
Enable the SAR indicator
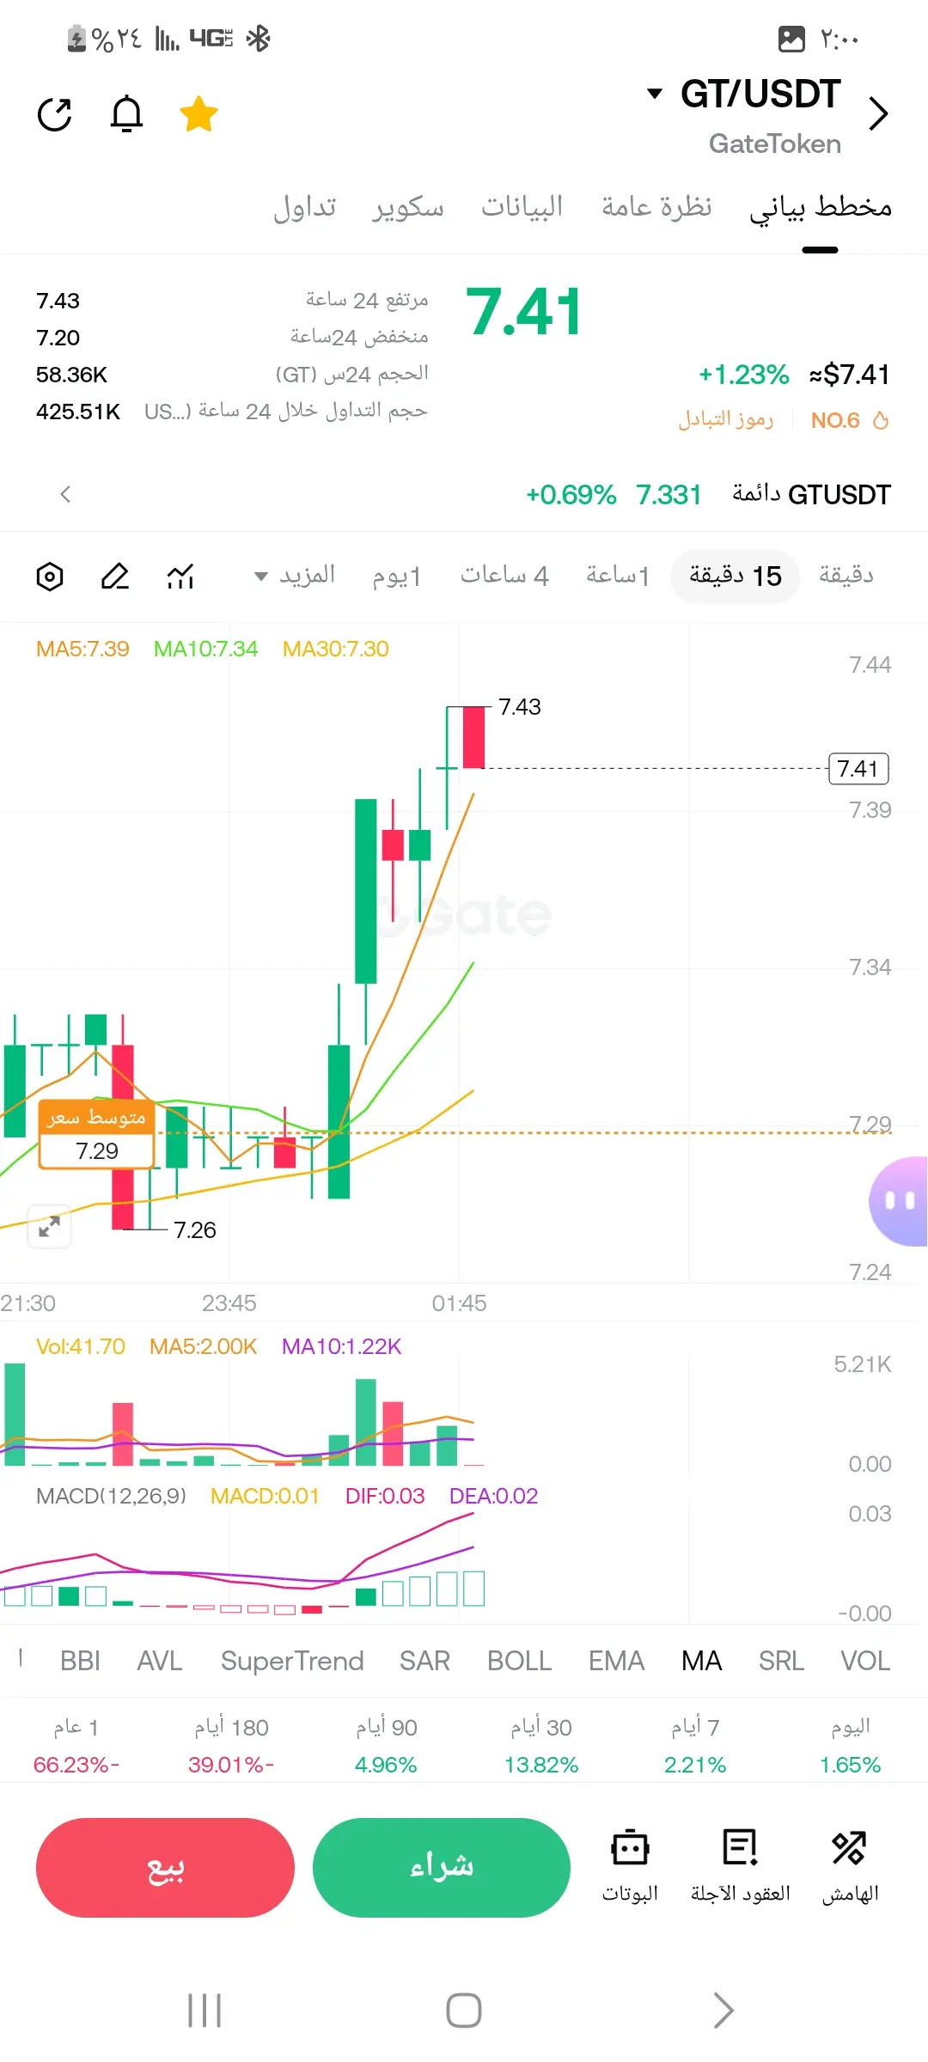coord(424,1661)
